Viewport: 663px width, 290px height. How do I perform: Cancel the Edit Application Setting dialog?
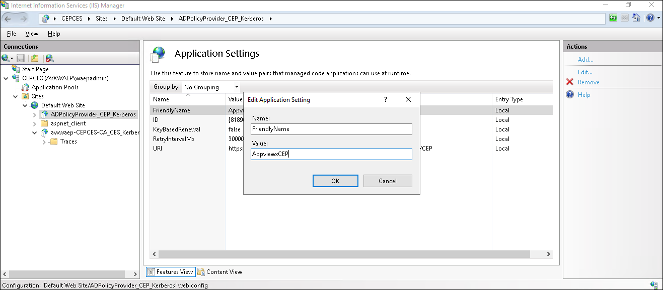tap(388, 181)
